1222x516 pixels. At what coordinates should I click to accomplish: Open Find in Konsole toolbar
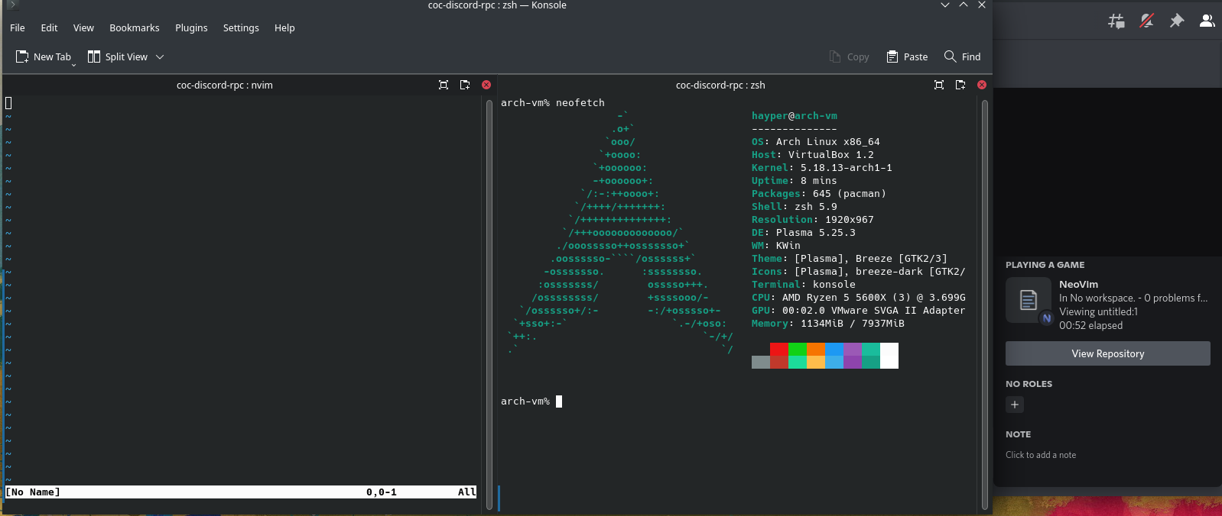tap(963, 56)
